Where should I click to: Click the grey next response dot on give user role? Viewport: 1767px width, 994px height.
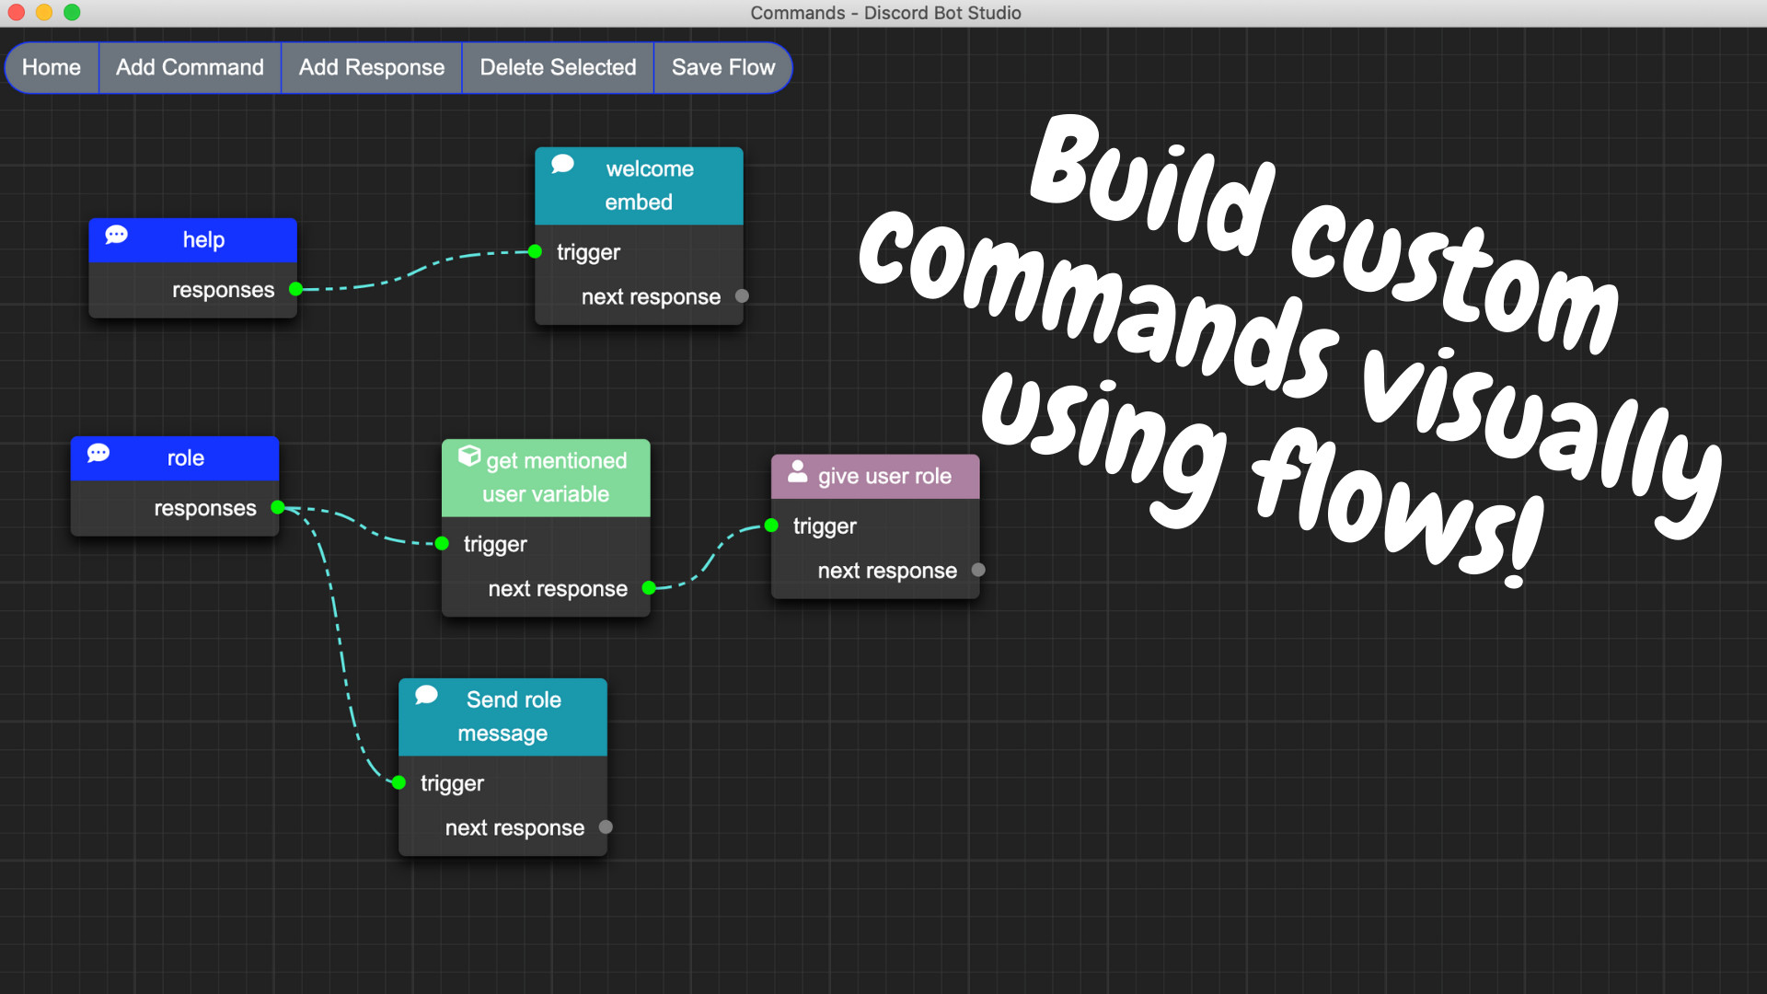coord(980,569)
